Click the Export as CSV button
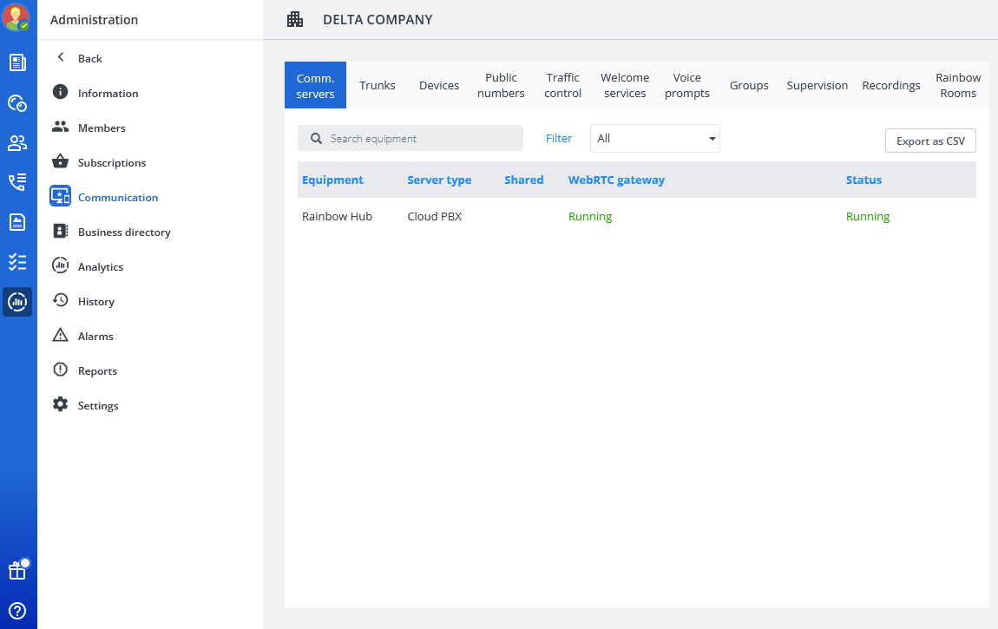 point(930,141)
